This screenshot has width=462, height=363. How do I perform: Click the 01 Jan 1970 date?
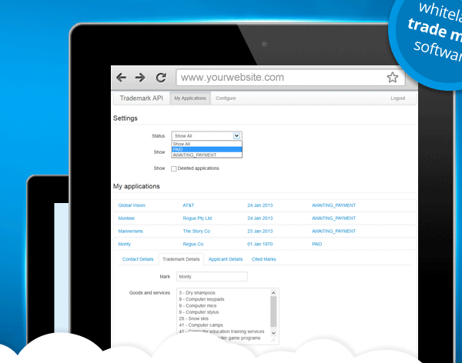[x=260, y=245]
